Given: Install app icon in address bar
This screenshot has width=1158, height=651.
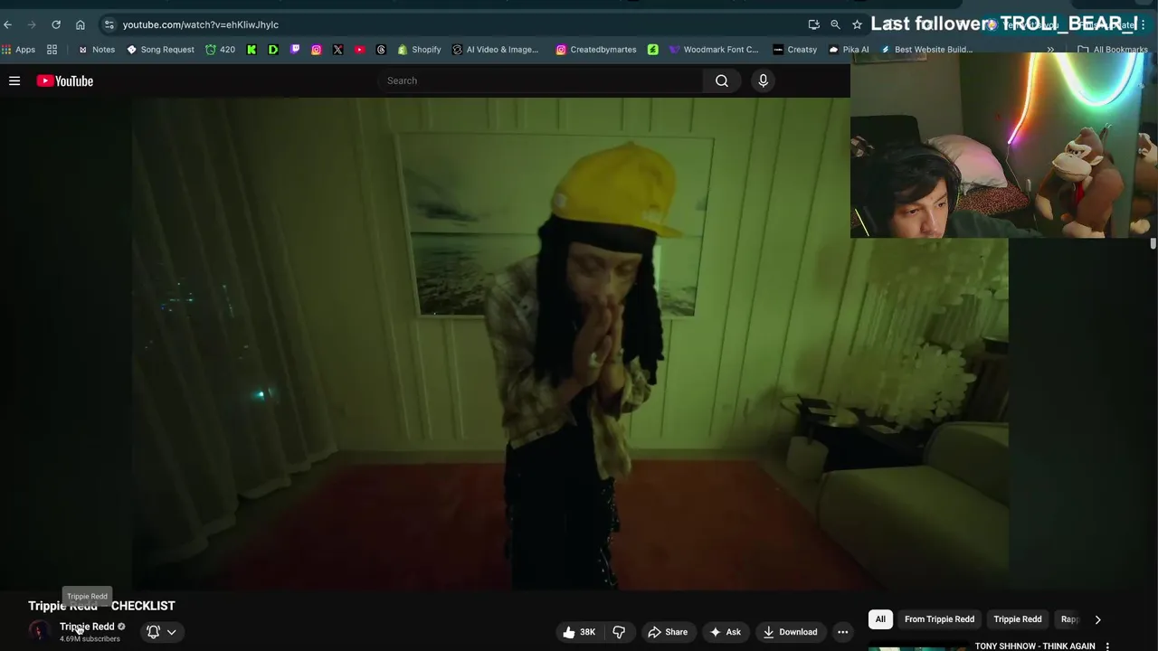Looking at the screenshot, I should pos(813,24).
